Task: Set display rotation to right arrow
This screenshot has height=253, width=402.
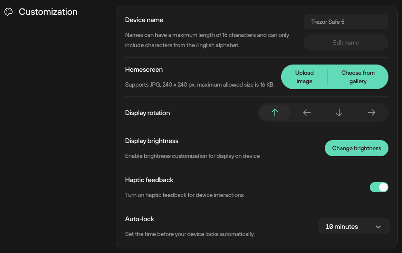Action: pyautogui.click(x=371, y=112)
